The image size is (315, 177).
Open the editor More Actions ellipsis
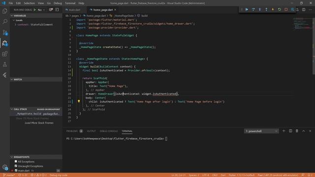[310, 10]
